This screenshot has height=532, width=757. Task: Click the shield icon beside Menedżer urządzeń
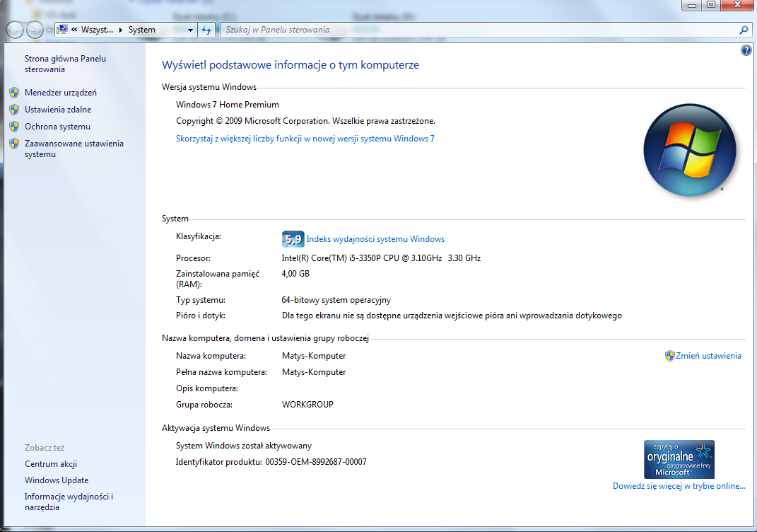point(14,92)
